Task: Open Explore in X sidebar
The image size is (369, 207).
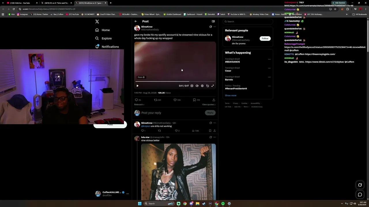Action: (103, 39)
